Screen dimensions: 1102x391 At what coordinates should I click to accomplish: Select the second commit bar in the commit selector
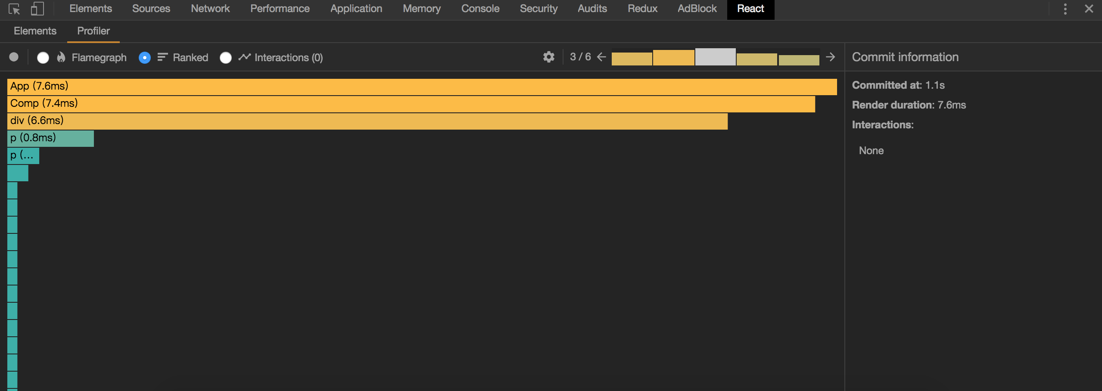click(673, 57)
